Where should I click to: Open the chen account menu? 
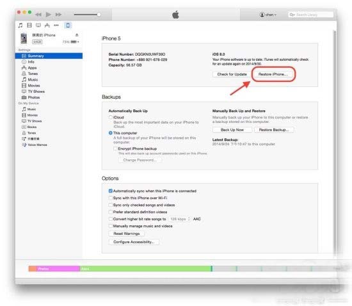coord(268,15)
